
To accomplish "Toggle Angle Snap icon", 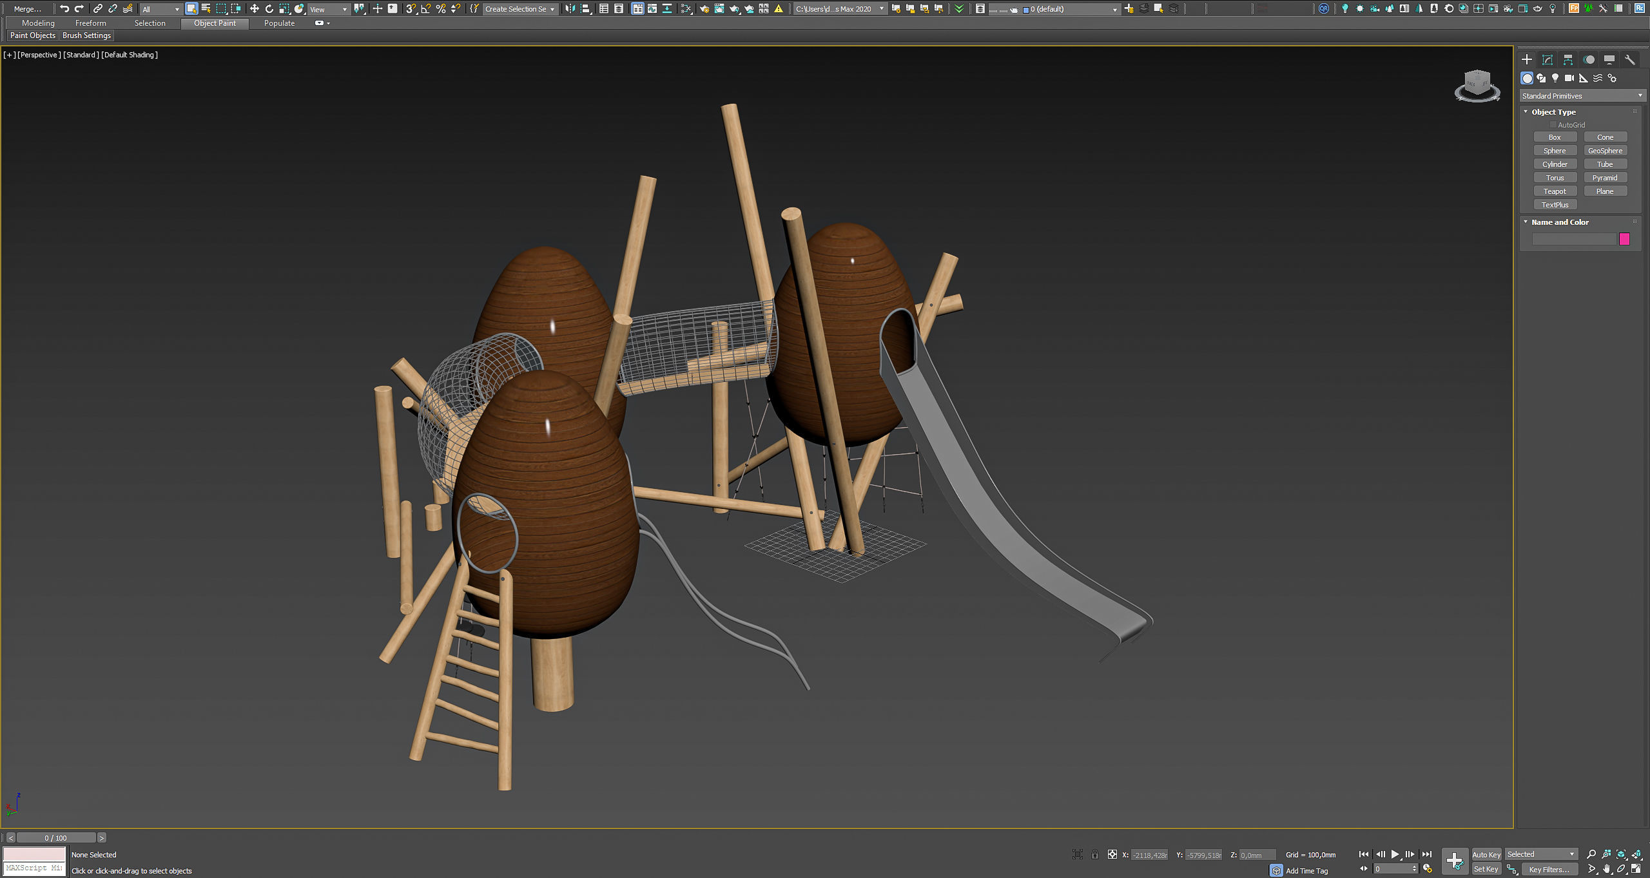I will point(426,8).
